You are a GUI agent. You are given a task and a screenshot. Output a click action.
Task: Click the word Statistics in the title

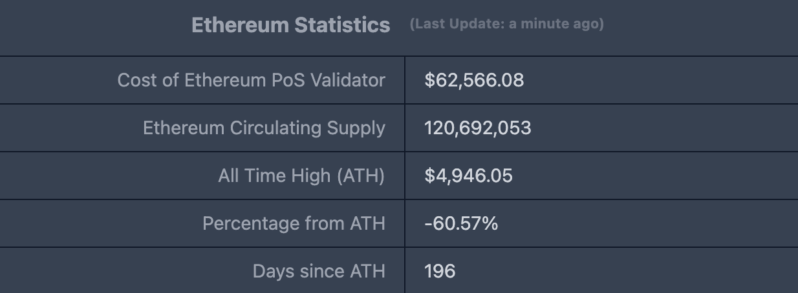(x=342, y=25)
